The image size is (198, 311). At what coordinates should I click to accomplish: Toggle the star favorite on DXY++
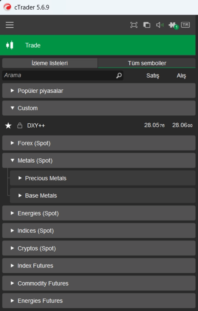(x=8, y=125)
